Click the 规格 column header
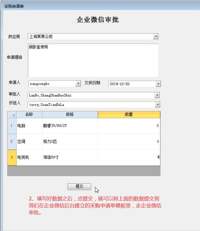The image size is (200, 231). coord(70,115)
